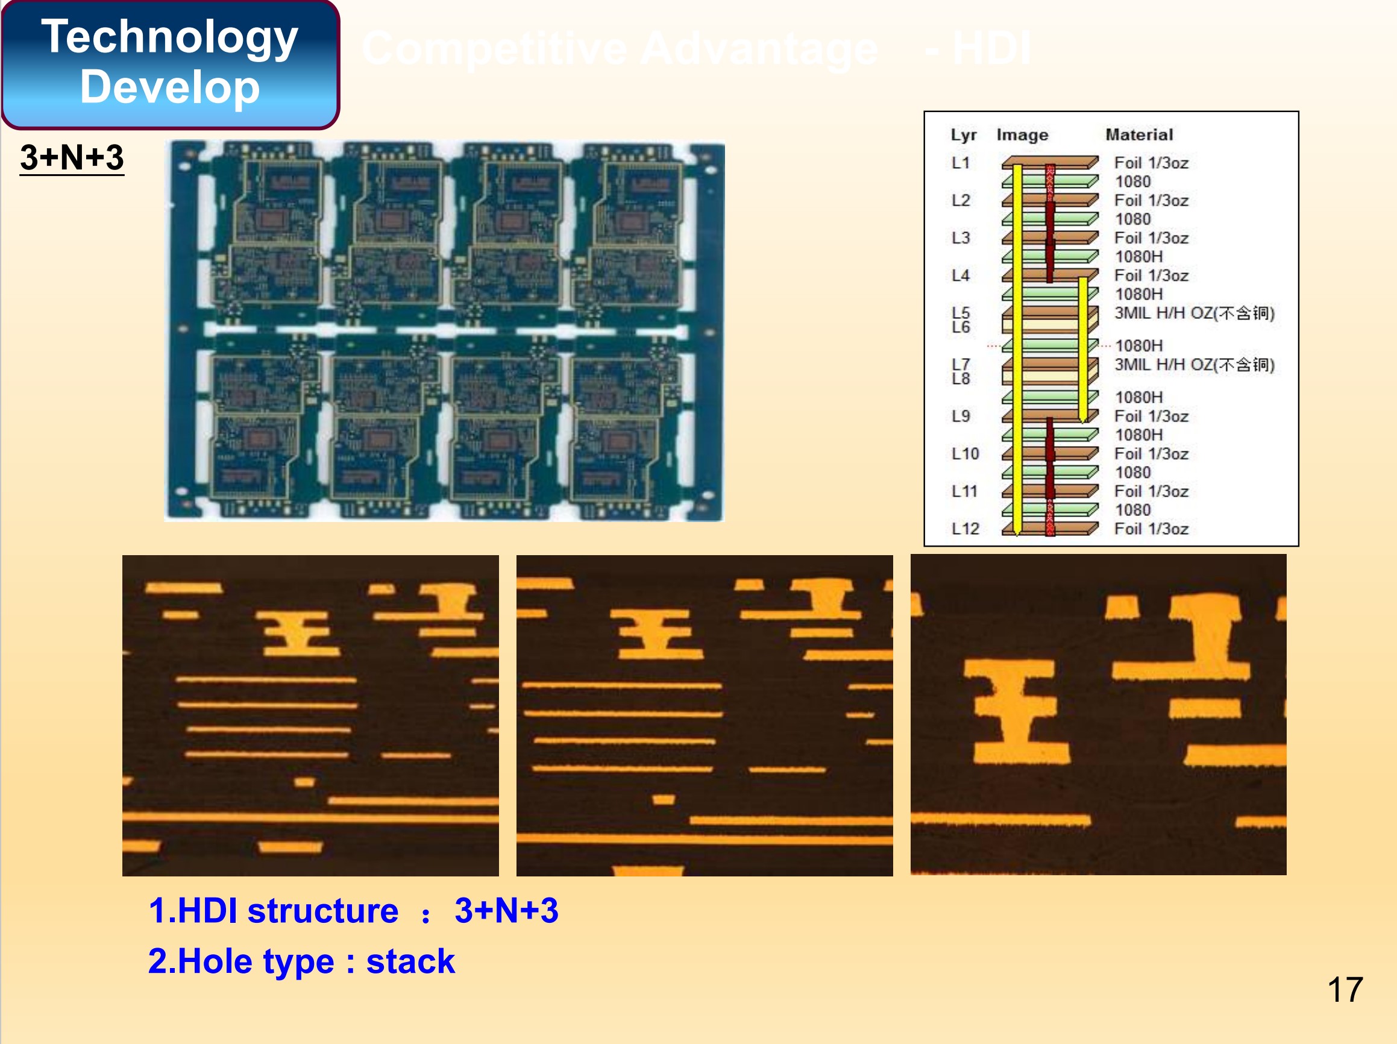Open the middle cross-section micrograph
1397x1044 pixels.
(x=704, y=715)
